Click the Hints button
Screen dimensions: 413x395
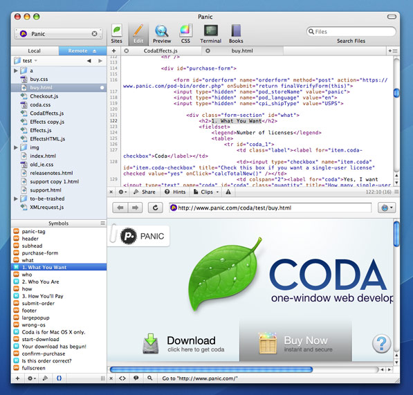pos(175,192)
